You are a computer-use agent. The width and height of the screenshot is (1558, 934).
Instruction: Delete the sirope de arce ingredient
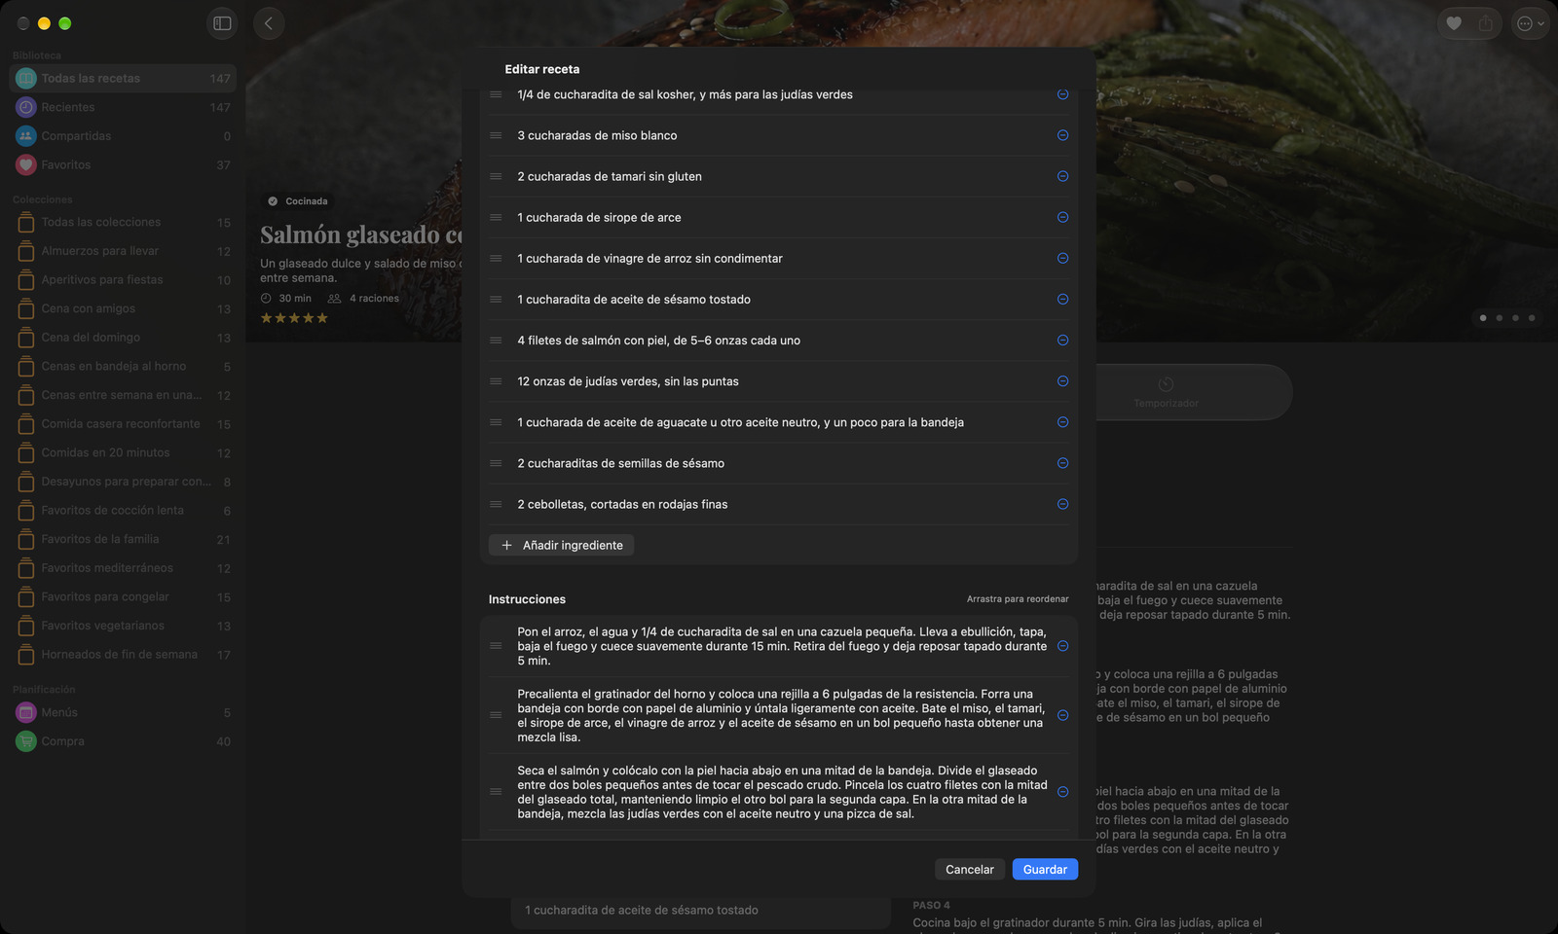(x=1062, y=217)
